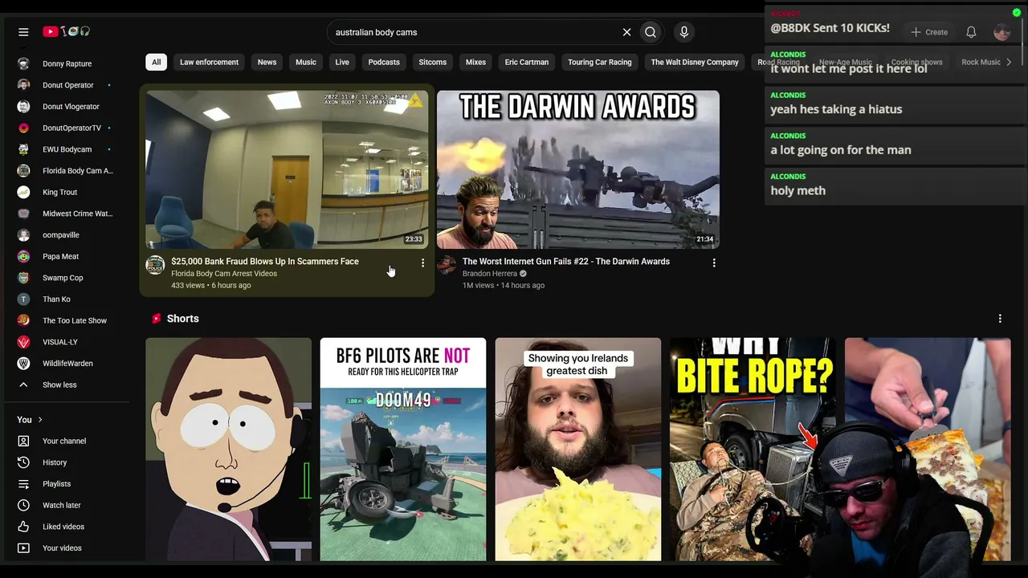Click the channel avatar beside the Darwin Awards video

(x=447, y=265)
